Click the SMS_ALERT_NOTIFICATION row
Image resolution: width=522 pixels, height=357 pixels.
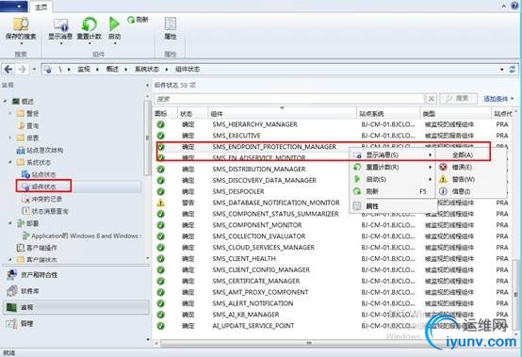click(x=334, y=303)
